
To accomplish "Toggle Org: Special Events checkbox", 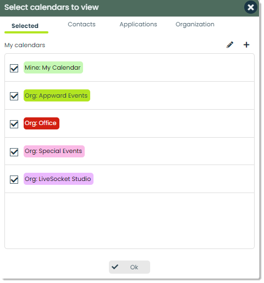I will [x=14, y=152].
